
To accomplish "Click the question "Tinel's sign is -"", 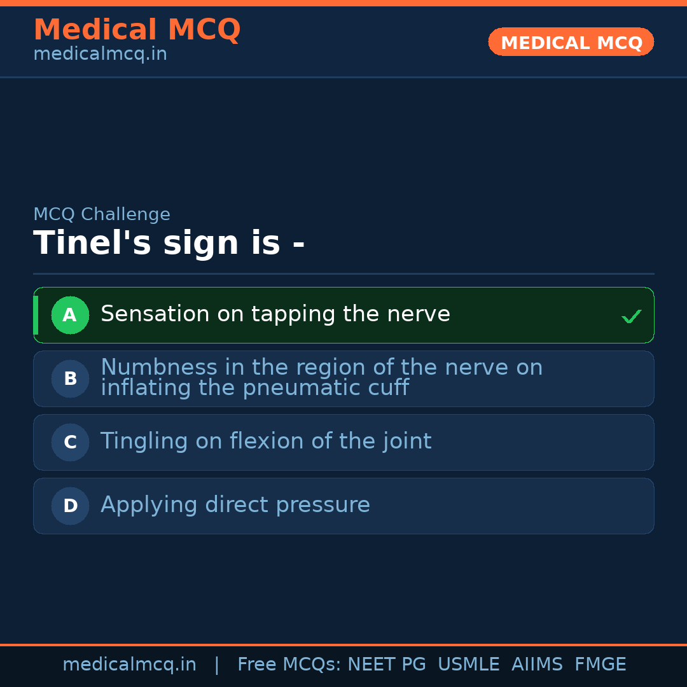I will point(169,243).
